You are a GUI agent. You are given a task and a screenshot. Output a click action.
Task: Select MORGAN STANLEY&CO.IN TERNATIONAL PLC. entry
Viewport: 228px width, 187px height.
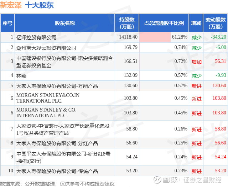click(x=48, y=98)
